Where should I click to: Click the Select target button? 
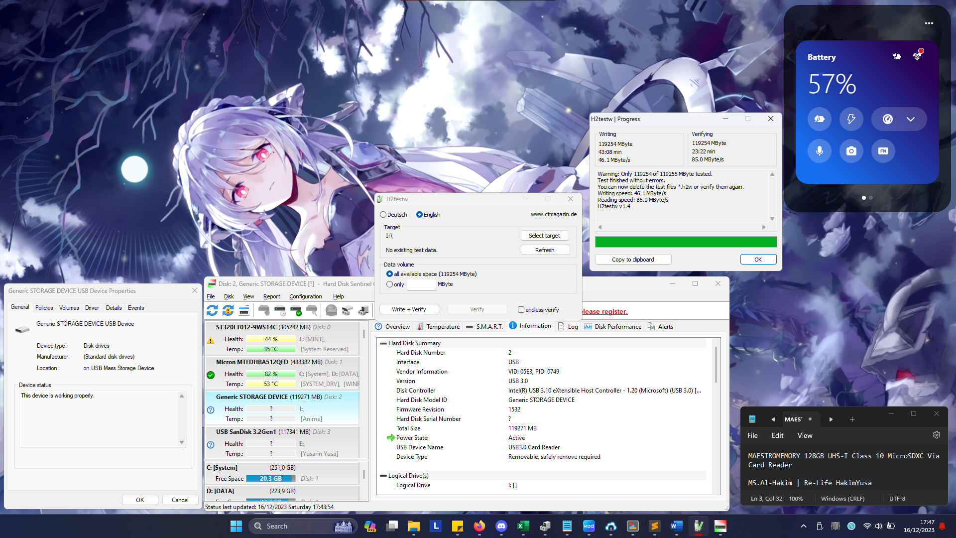point(544,236)
